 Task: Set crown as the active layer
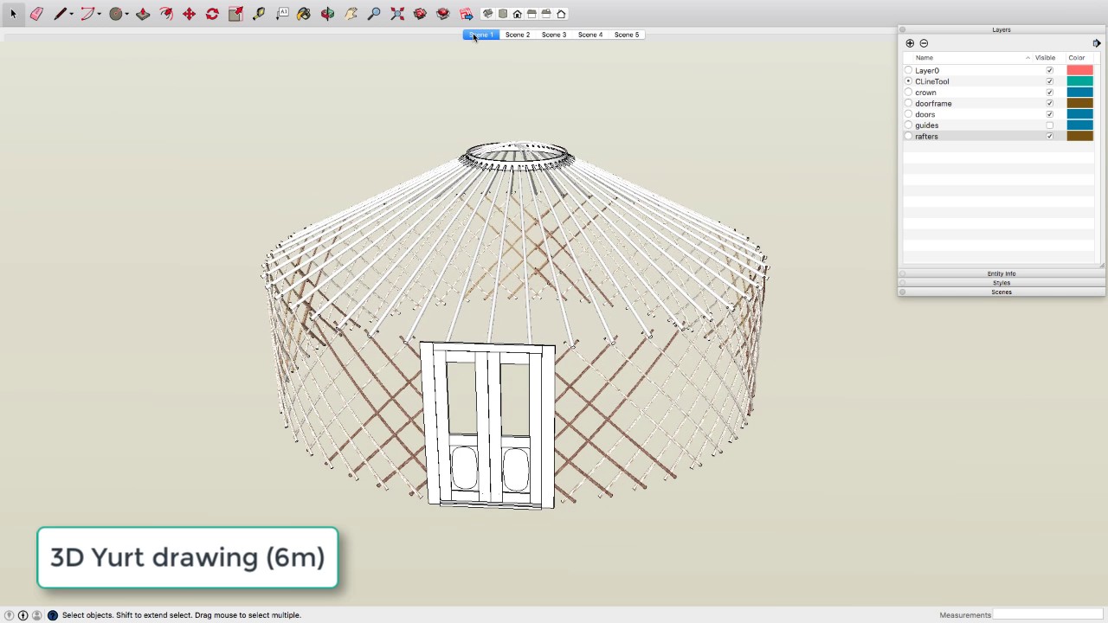coord(908,93)
